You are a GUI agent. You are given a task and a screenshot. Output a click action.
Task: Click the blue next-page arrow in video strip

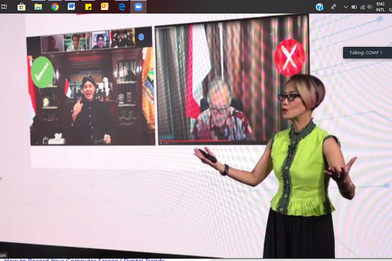(x=141, y=37)
